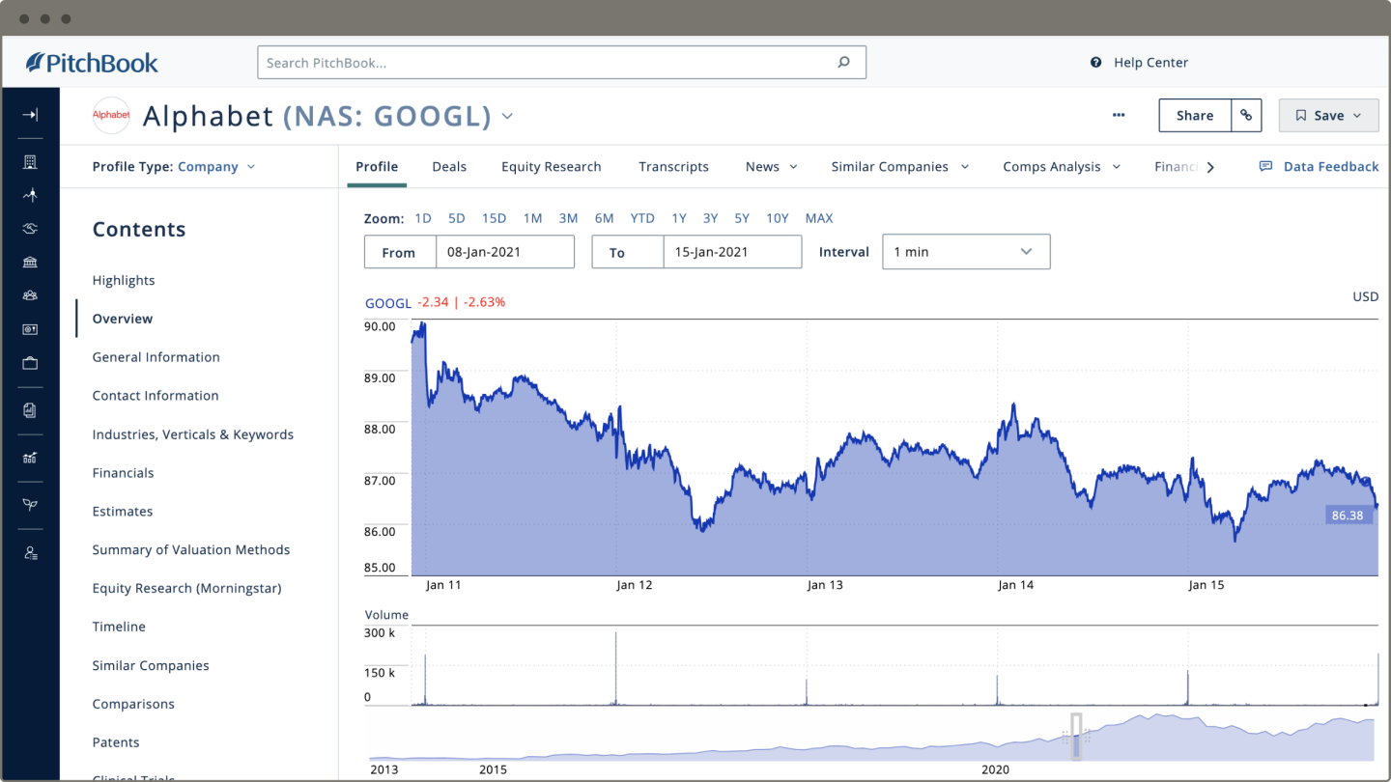
Task: Open the Funds safe icon in sidebar
Action: [x=30, y=329]
